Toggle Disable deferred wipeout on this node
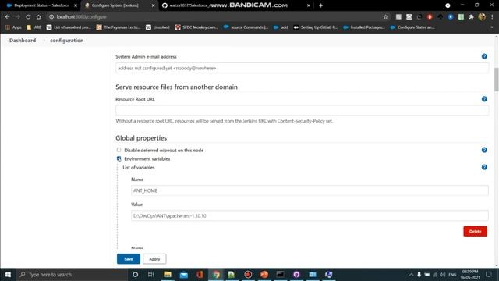499x281 pixels. point(119,150)
